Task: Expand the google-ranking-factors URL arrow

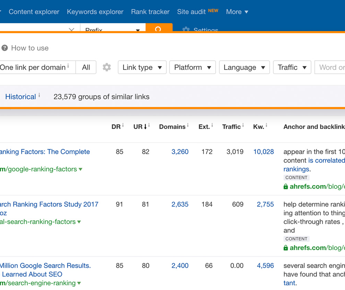Action: tap(80, 169)
